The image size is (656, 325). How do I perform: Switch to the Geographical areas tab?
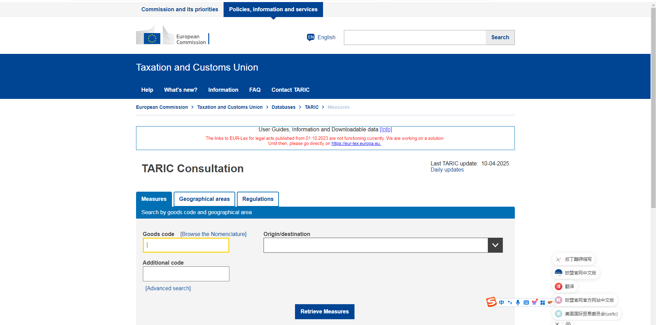(x=204, y=199)
